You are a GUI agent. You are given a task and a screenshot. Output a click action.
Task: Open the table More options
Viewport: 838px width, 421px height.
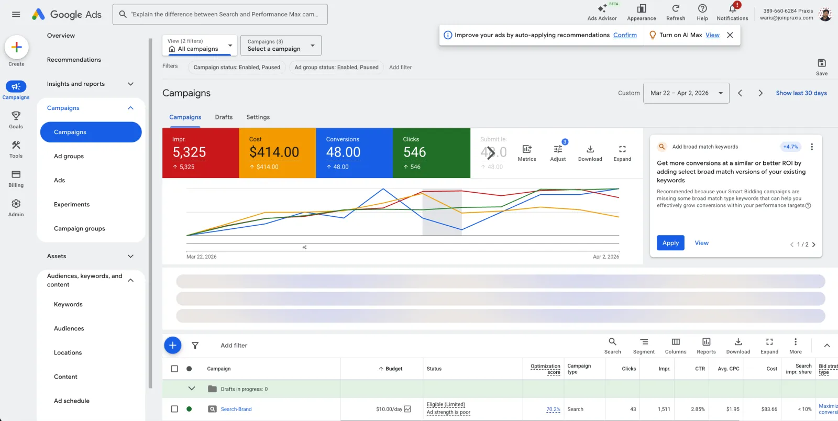(x=795, y=346)
